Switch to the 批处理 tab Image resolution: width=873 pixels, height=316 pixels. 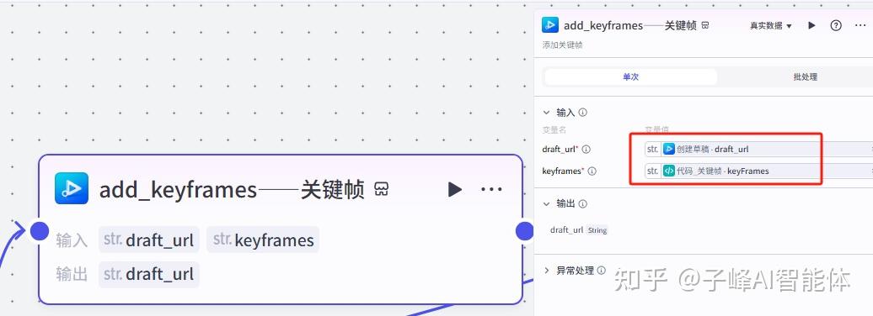pos(805,77)
